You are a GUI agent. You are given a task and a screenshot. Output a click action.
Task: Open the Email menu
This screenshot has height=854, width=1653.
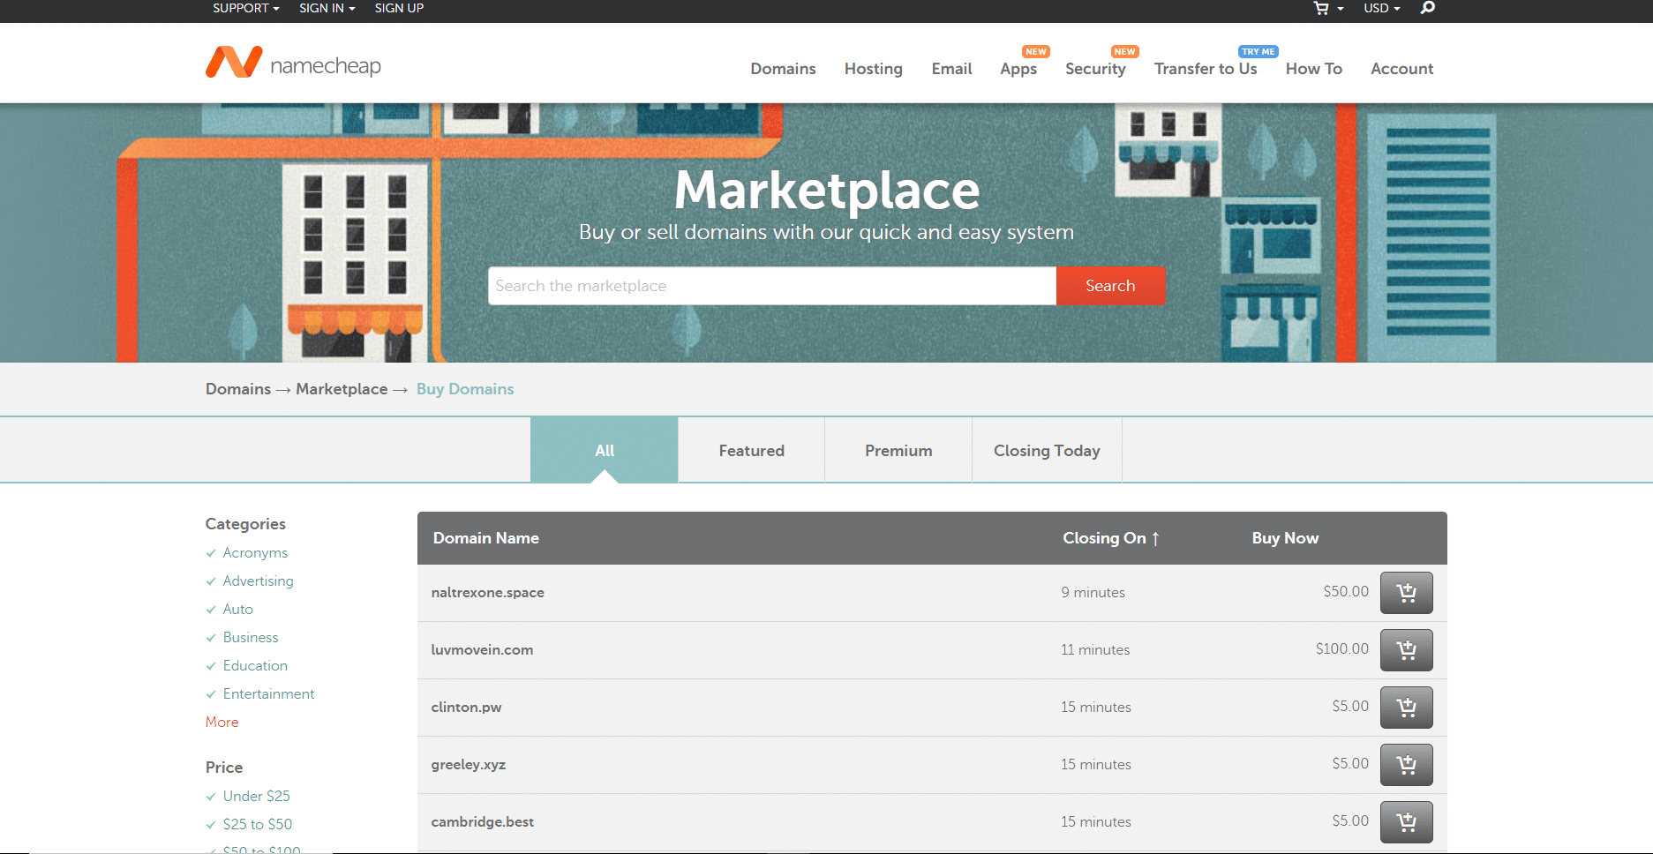pyautogui.click(x=951, y=69)
